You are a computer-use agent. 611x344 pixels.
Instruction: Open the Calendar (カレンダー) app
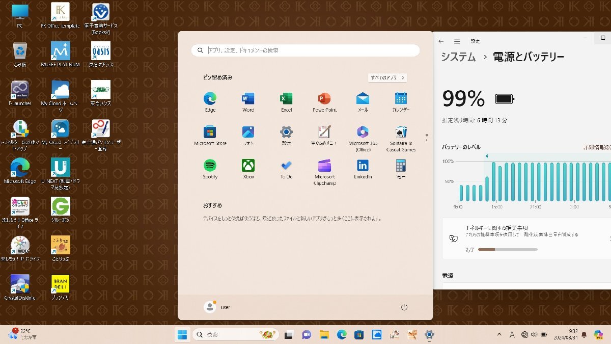[x=401, y=102]
